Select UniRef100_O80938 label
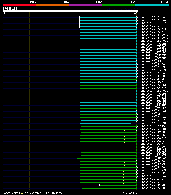The height and width of the screenshot is (195, 171). (153, 165)
